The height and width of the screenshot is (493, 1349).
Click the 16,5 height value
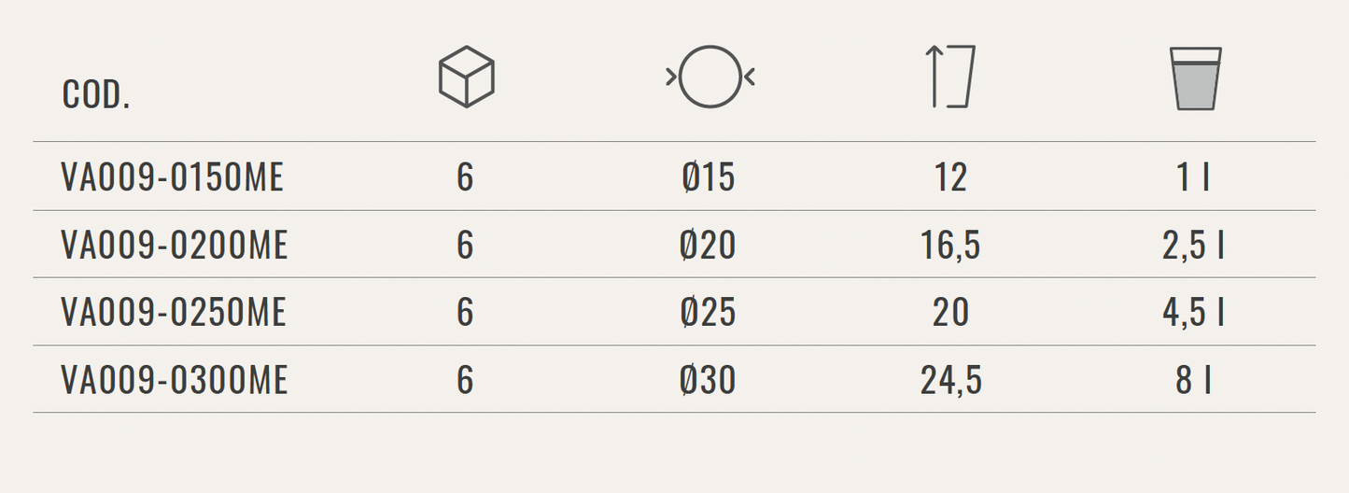point(950,245)
